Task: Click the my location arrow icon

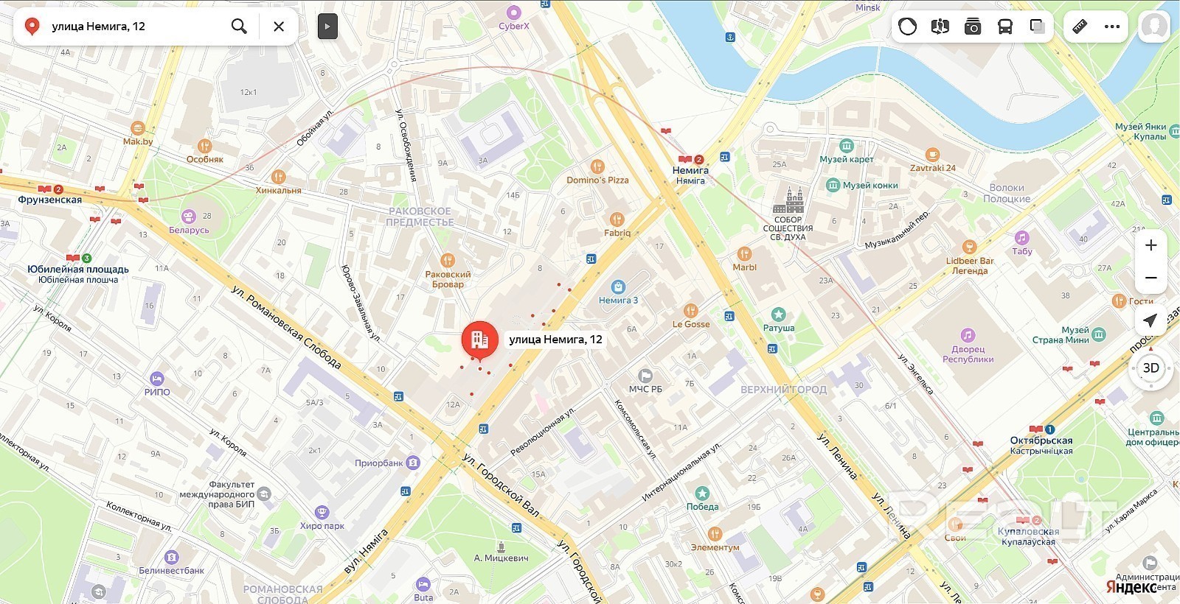Action: click(1150, 320)
